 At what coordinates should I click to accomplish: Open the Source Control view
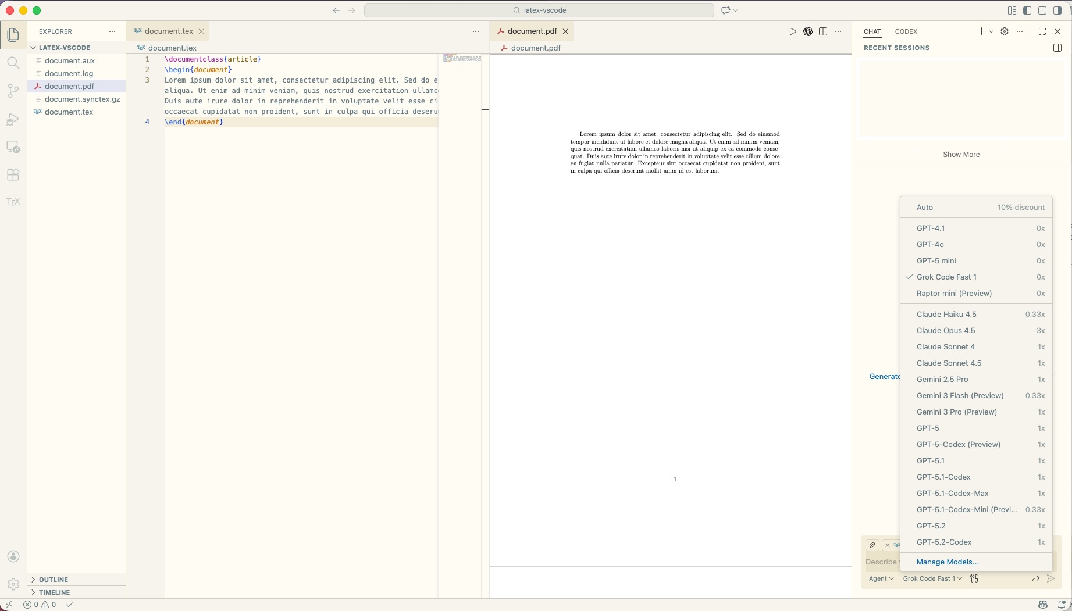coord(13,91)
